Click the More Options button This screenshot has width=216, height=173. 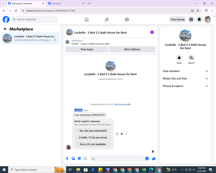coord(132,49)
